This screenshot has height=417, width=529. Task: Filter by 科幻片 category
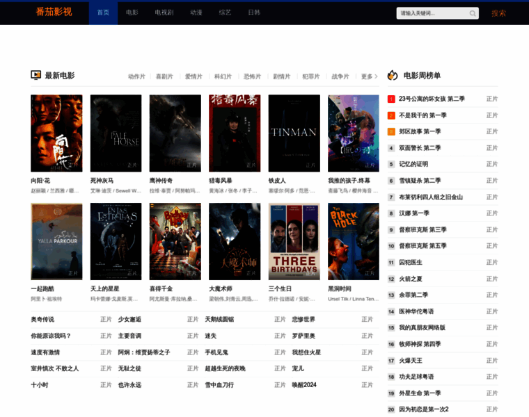coord(223,77)
